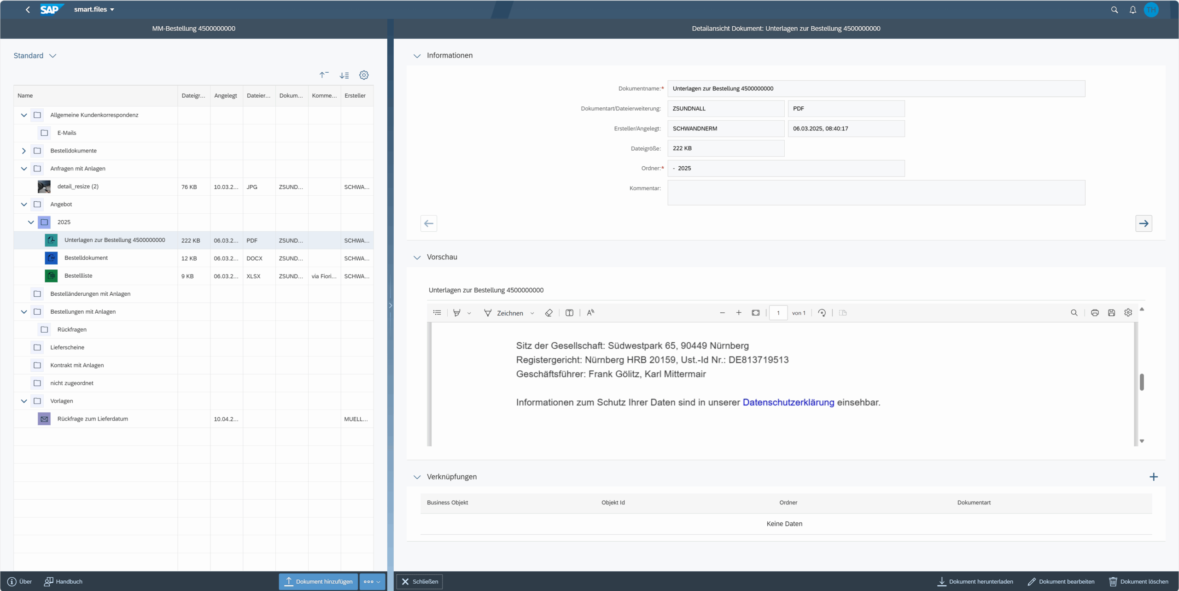Image resolution: width=1179 pixels, height=591 pixels.
Task: Open PDF viewer settings gear
Action: tap(1128, 313)
